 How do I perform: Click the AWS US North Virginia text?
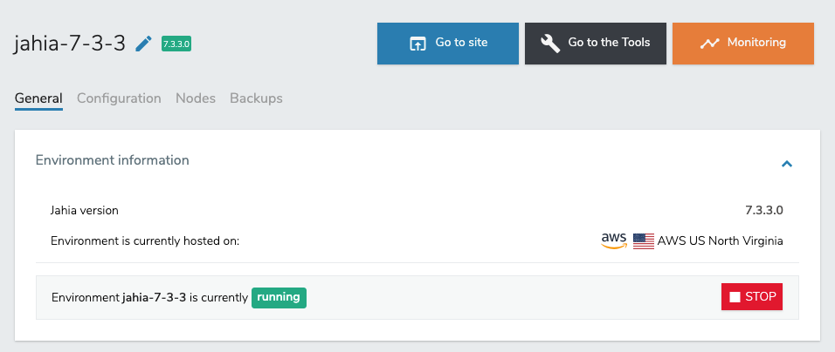tap(721, 241)
